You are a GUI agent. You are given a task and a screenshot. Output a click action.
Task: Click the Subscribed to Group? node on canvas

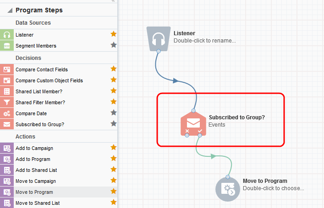click(x=193, y=124)
